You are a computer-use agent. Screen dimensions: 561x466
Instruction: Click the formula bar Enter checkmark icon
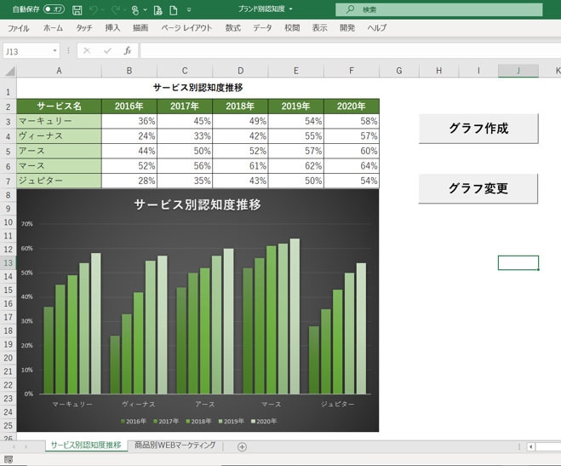(107, 51)
